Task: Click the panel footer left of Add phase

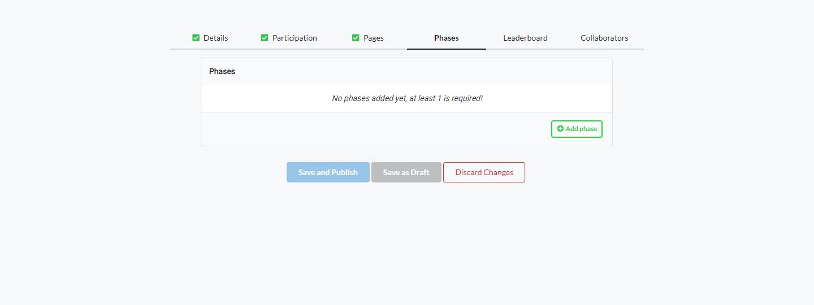Action: click(x=373, y=129)
